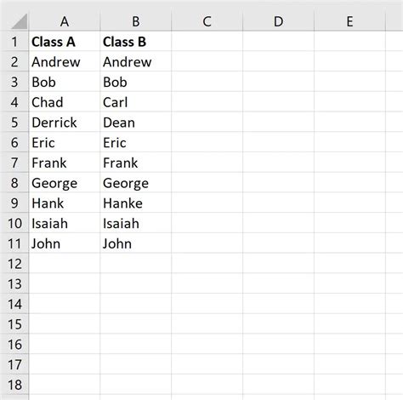
Task: Select the cell containing Hank in Class A
Action: click(65, 203)
